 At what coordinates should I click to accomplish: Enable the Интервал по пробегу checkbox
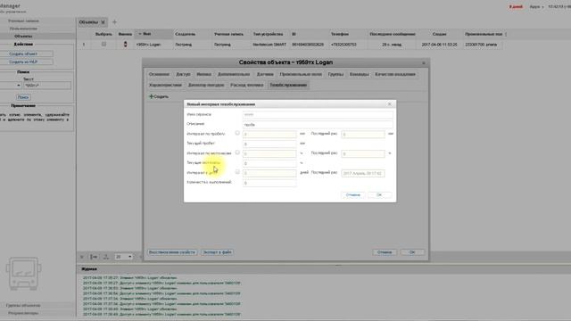coord(237,133)
